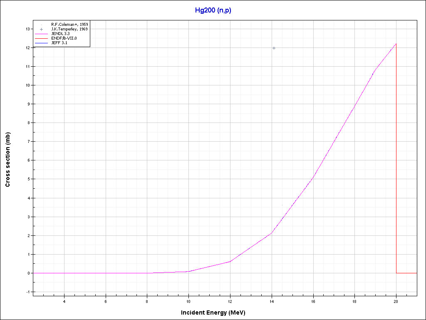The height and width of the screenshot is (320, 426).
Task: Click the Hg200 (n,p) chart title
Action: 213,10
